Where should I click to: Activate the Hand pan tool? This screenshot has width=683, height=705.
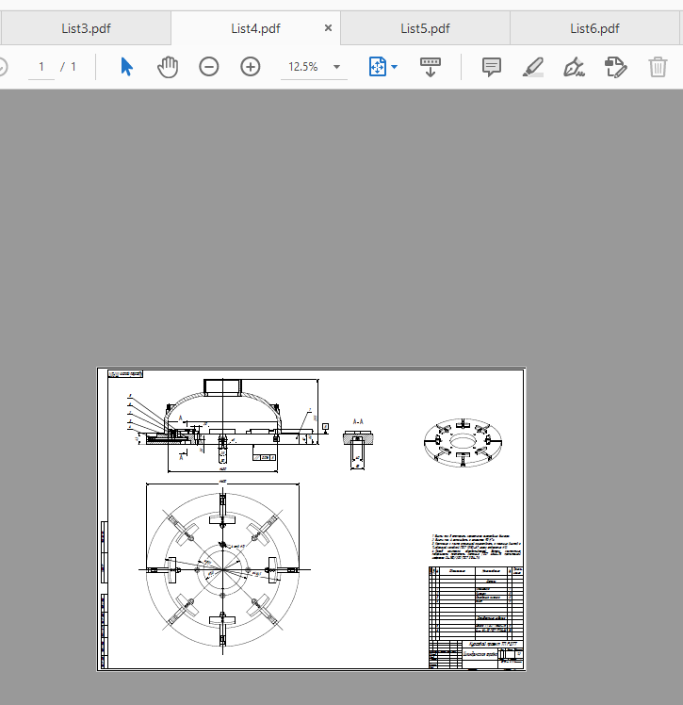pyautogui.click(x=168, y=67)
